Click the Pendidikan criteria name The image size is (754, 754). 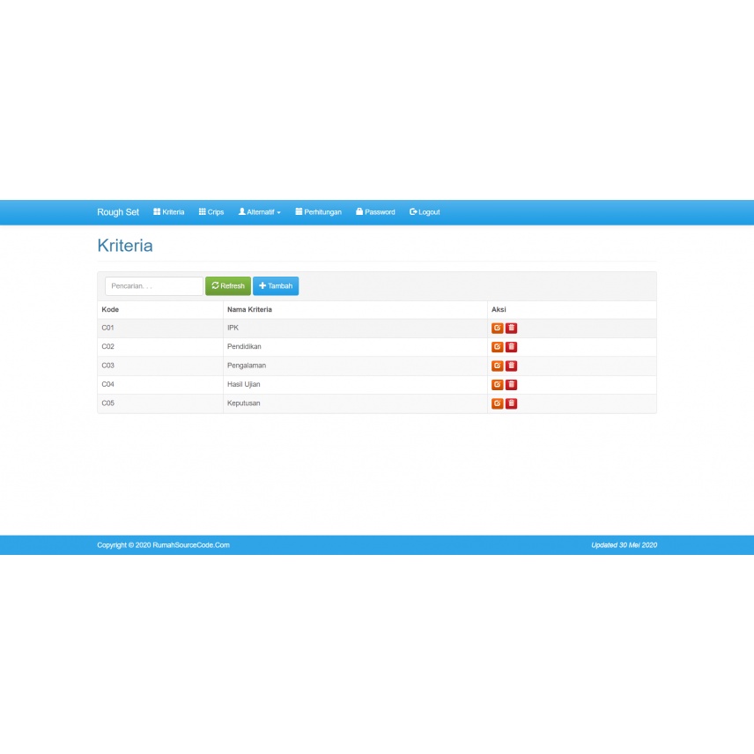tap(244, 347)
